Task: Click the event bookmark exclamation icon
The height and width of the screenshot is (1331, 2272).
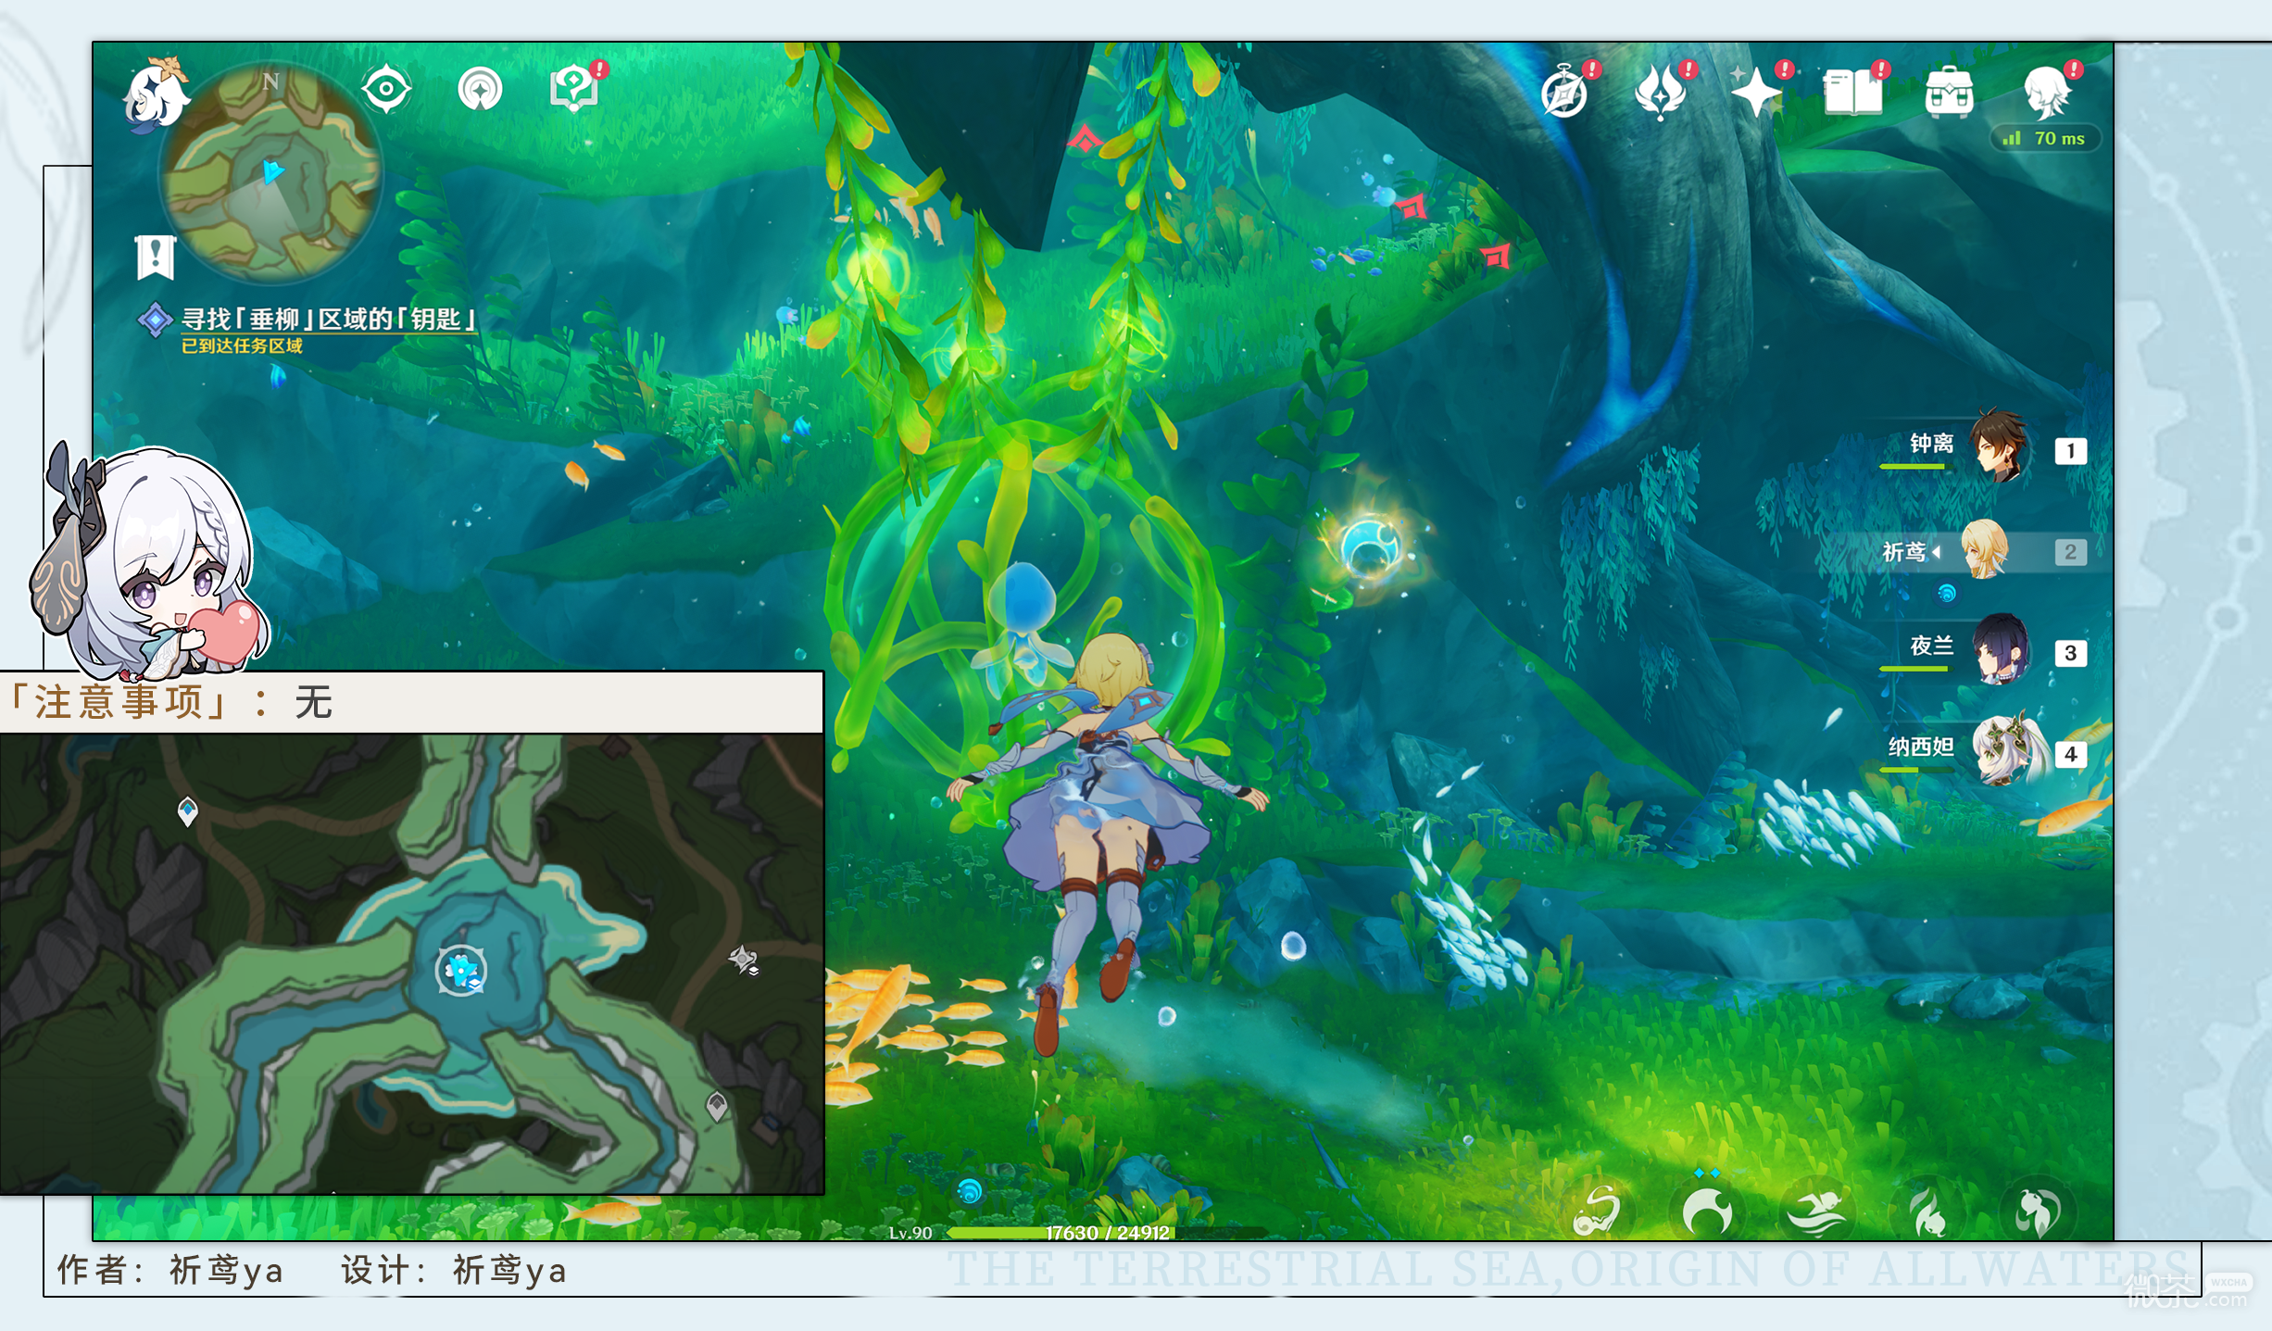Action: coord(155,257)
